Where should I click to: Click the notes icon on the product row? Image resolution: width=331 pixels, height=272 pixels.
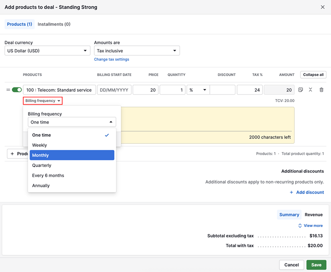(x=301, y=90)
